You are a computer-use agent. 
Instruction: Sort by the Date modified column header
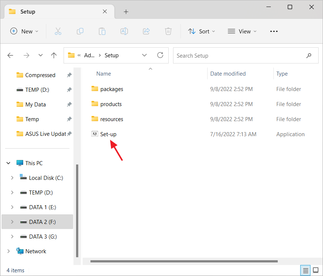(228, 74)
